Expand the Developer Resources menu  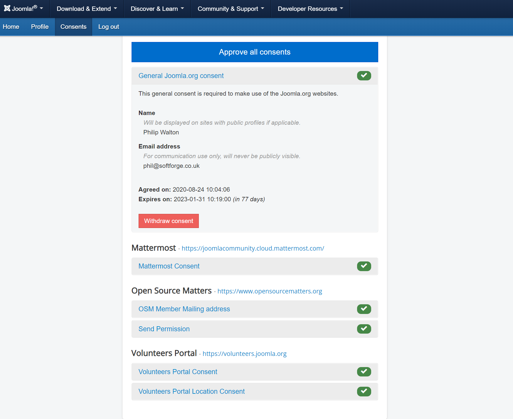point(310,9)
